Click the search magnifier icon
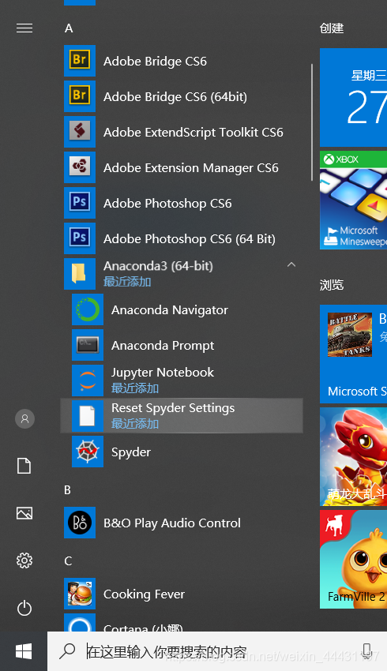The height and width of the screenshot is (671, 387). 67,651
